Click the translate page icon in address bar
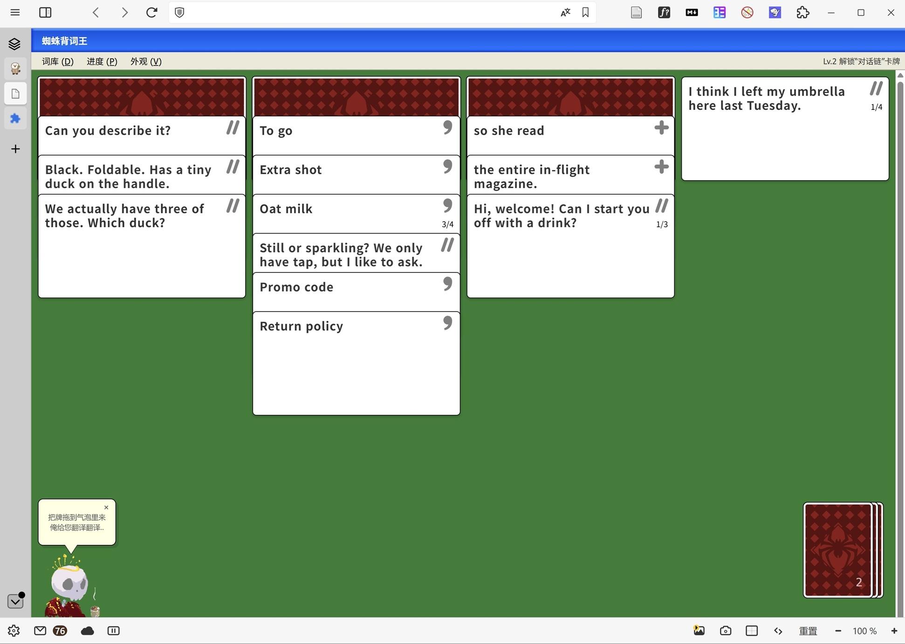 coord(565,13)
